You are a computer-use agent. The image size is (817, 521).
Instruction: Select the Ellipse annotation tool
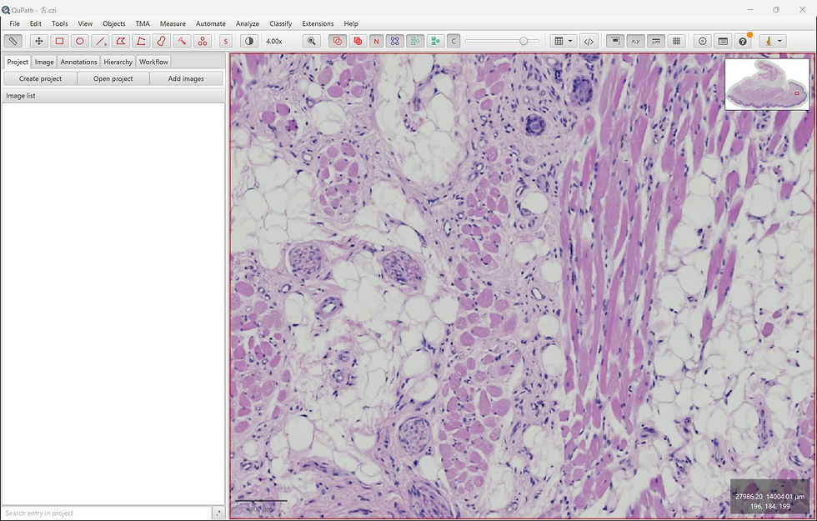(80, 41)
